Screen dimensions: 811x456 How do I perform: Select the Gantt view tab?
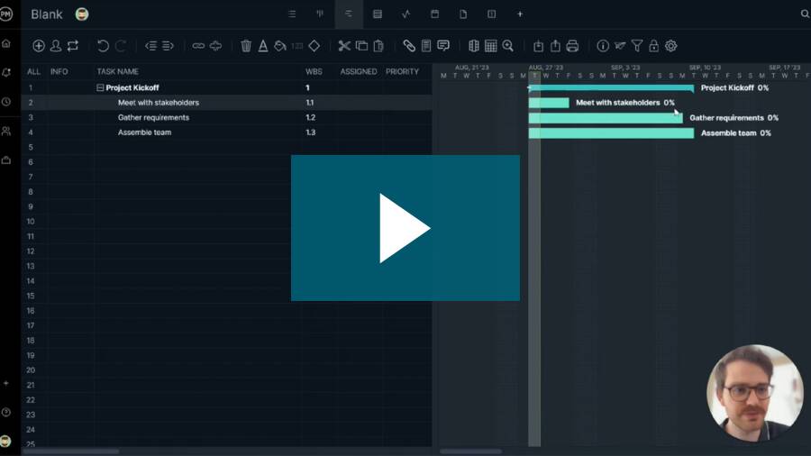(349, 14)
